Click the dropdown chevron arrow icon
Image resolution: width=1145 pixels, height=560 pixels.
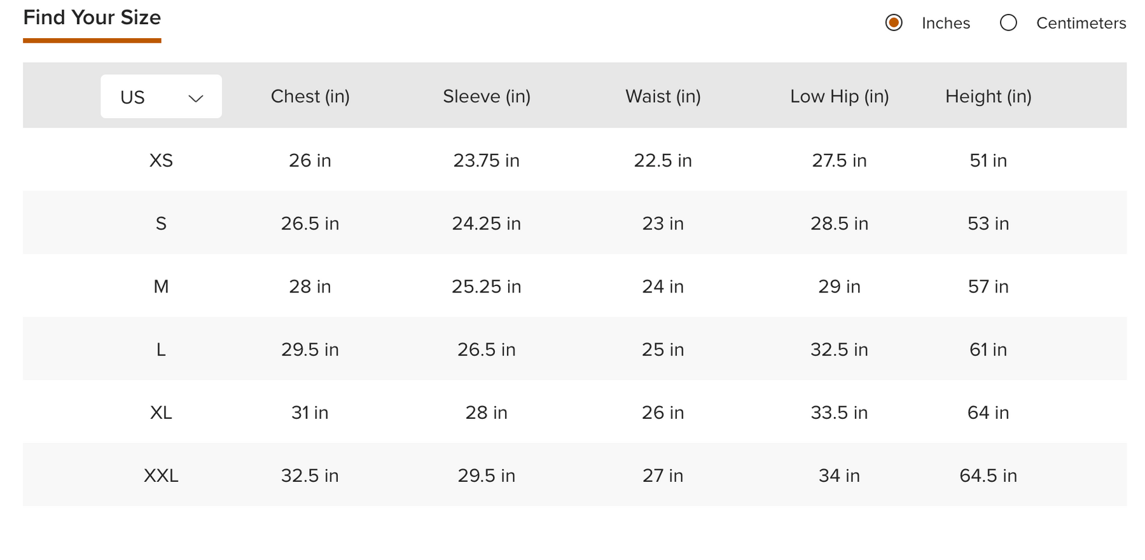(x=196, y=98)
